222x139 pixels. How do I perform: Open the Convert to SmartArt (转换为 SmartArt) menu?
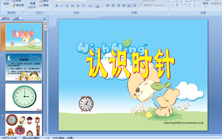153,5
